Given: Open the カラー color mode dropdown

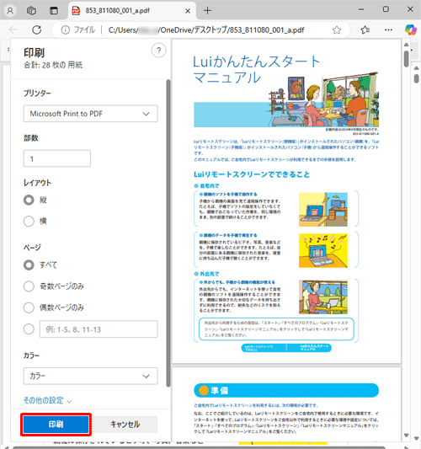Looking at the screenshot, I should pos(90,376).
